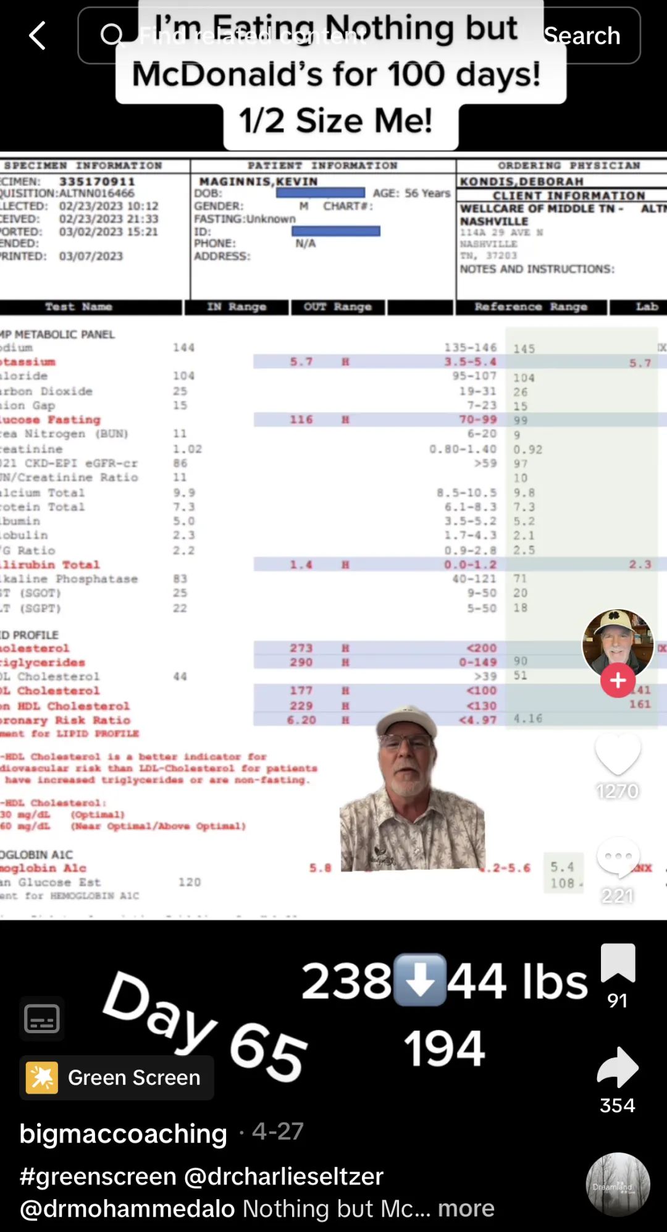Tap the magnifying glass search icon

click(111, 35)
